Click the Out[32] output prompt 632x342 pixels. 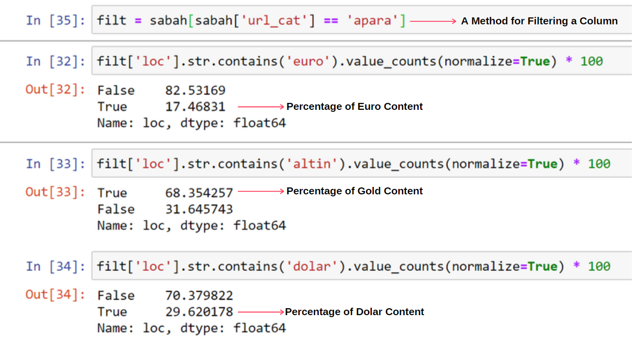pos(55,90)
